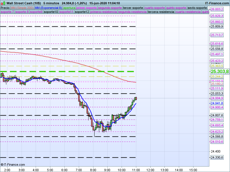
Task: Click the yellow 25.244,2 price label
Action: pos(217,77)
